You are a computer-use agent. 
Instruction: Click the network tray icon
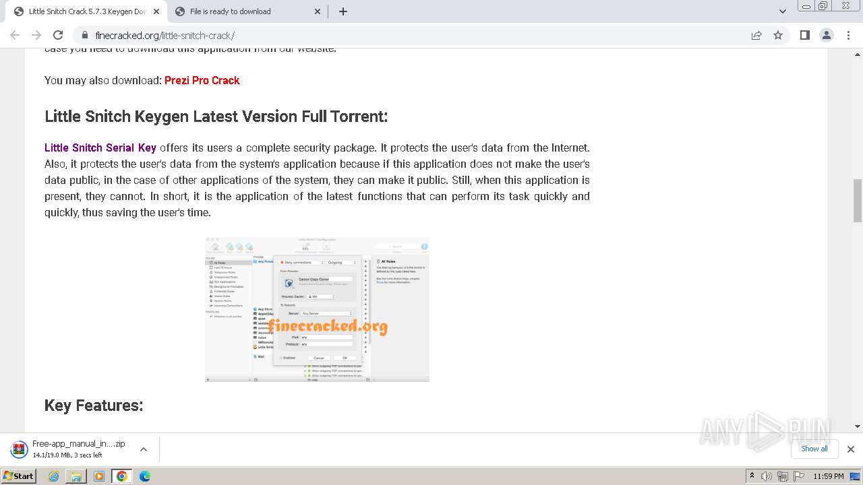point(783,476)
